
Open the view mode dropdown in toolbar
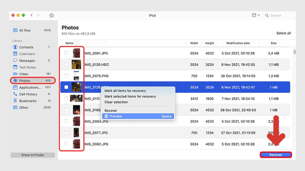256,15
